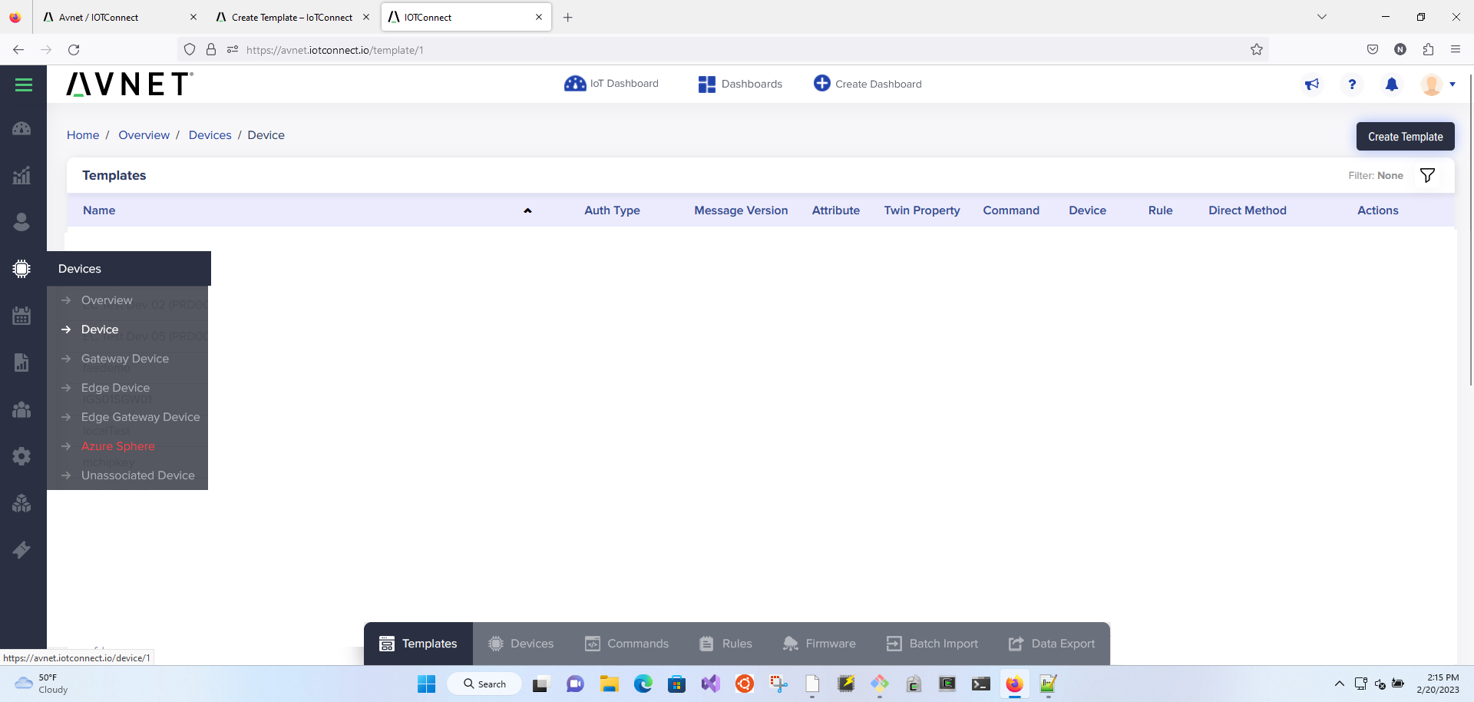This screenshot has height=702, width=1474.
Task: Open Dashboards in header
Action: point(740,84)
